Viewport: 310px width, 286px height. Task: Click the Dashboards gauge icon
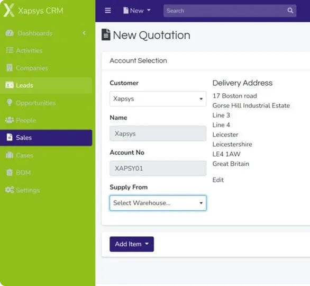(10, 33)
